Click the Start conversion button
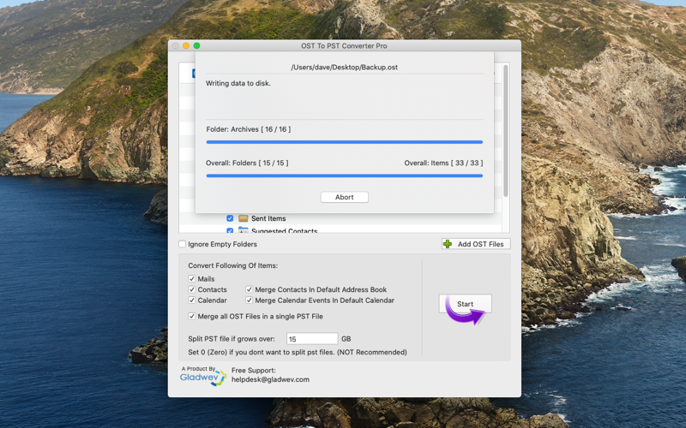 click(465, 304)
